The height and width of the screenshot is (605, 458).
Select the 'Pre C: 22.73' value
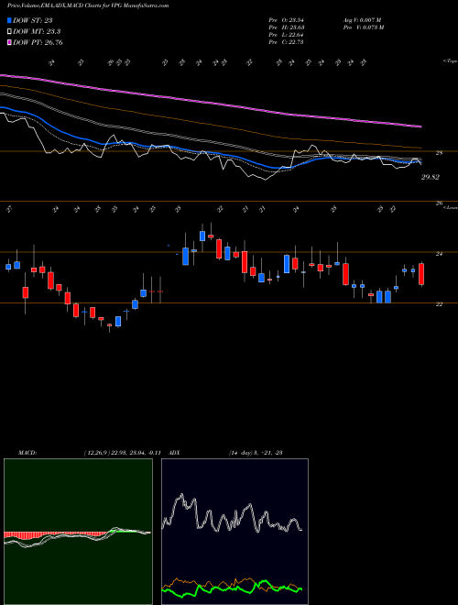pyautogui.click(x=287, y=42)
